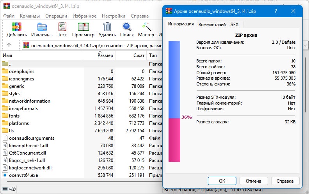Confirm with the OK button
The width and height of the screenshot is (309, 194).
222,181
